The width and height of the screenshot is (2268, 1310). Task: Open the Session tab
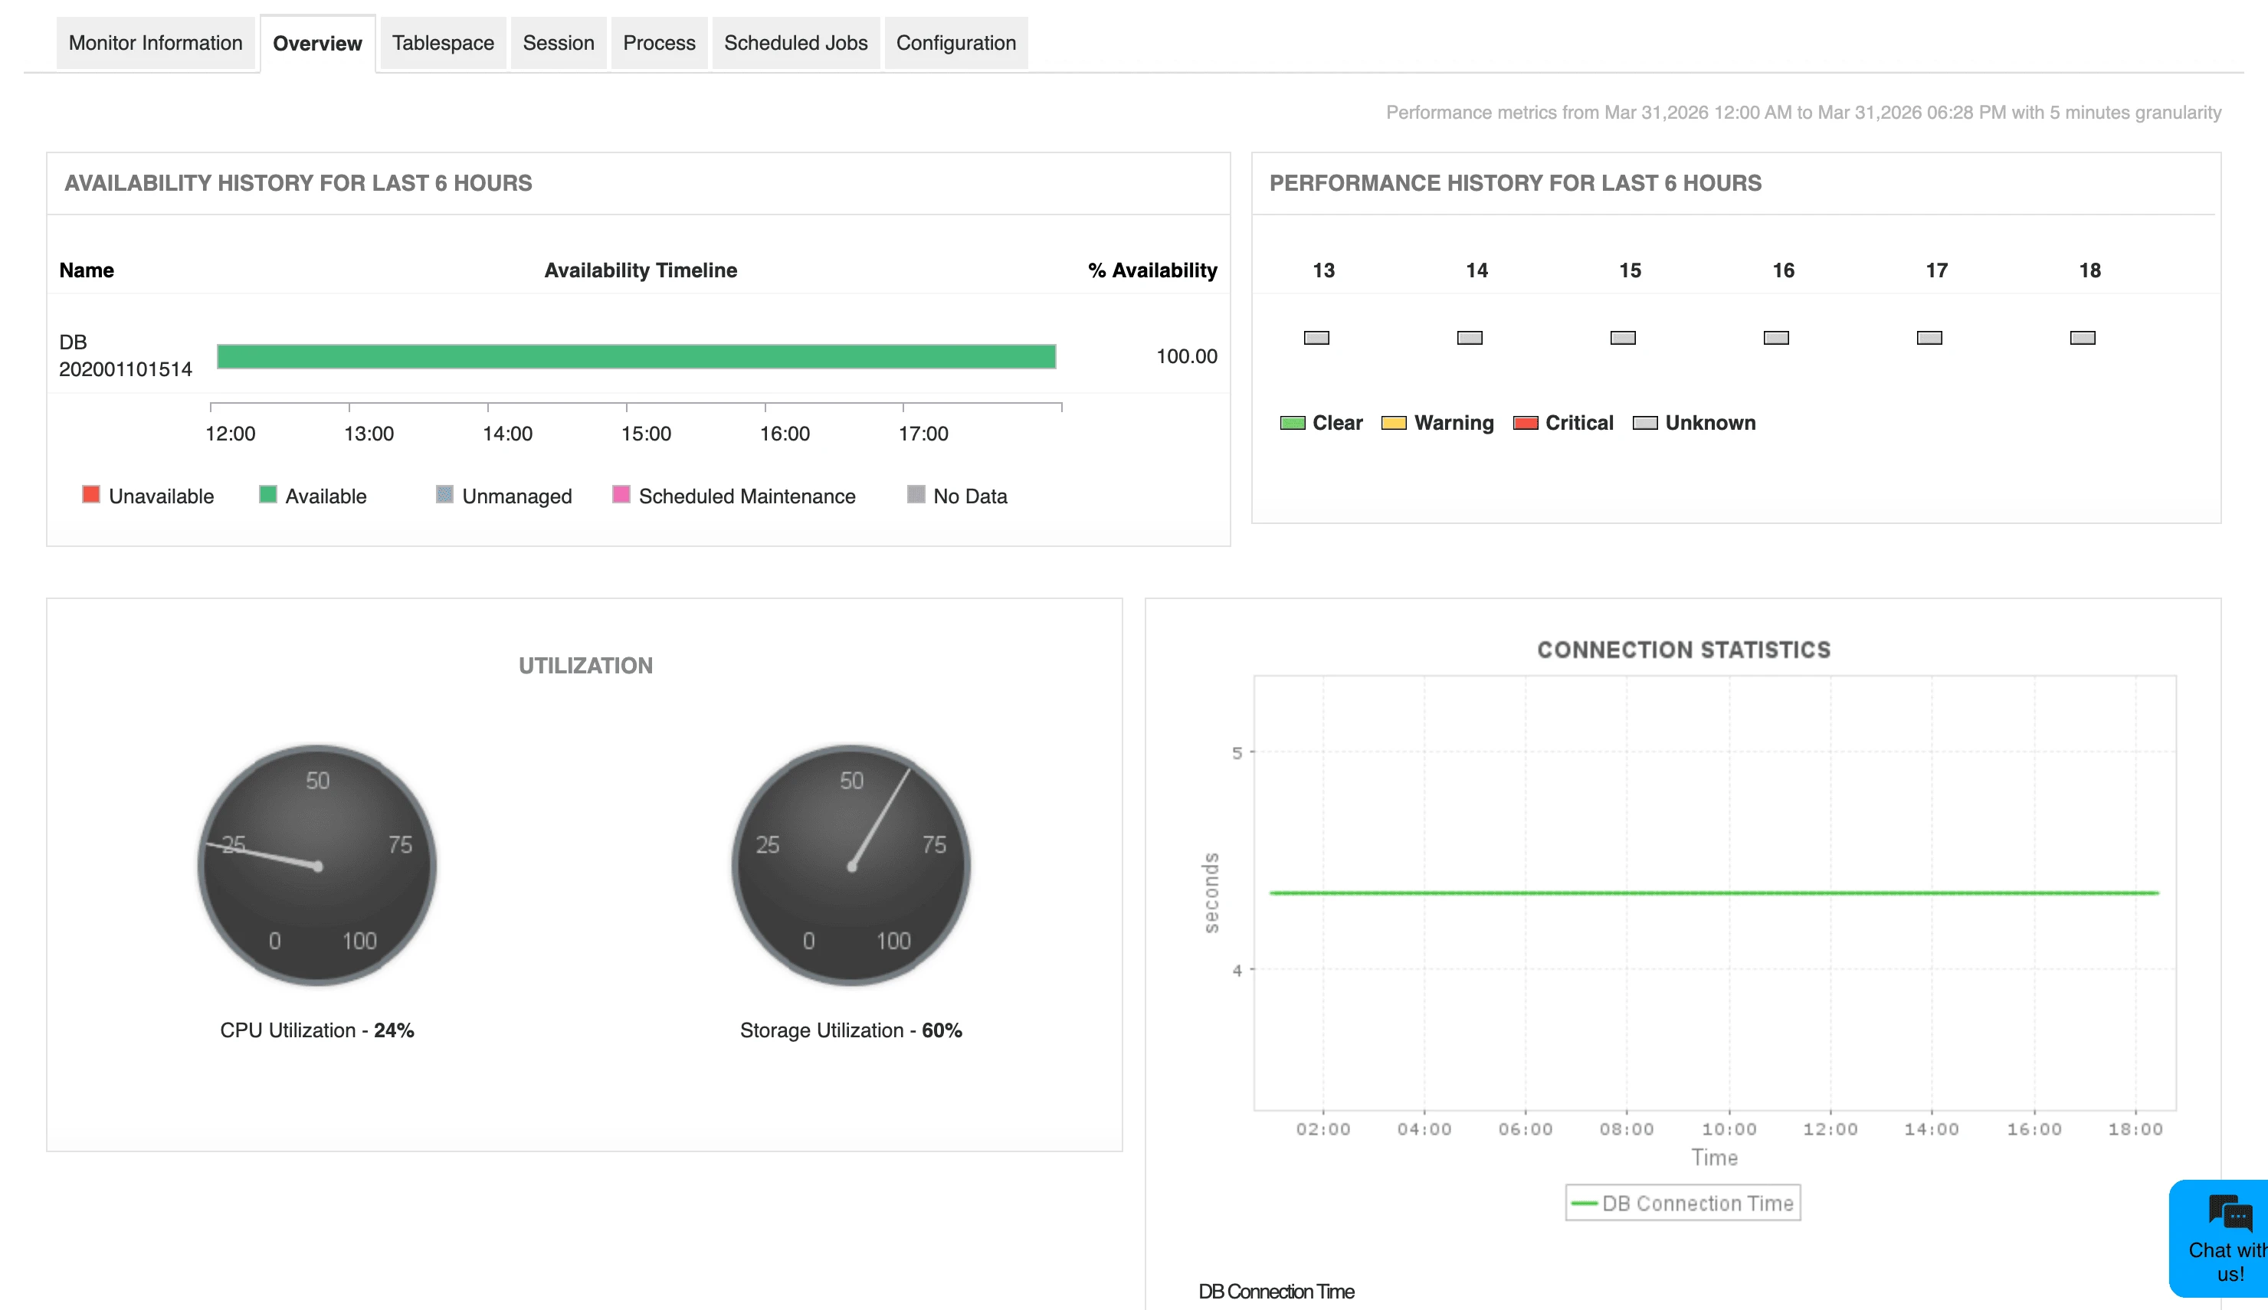[x=558, y=42]
